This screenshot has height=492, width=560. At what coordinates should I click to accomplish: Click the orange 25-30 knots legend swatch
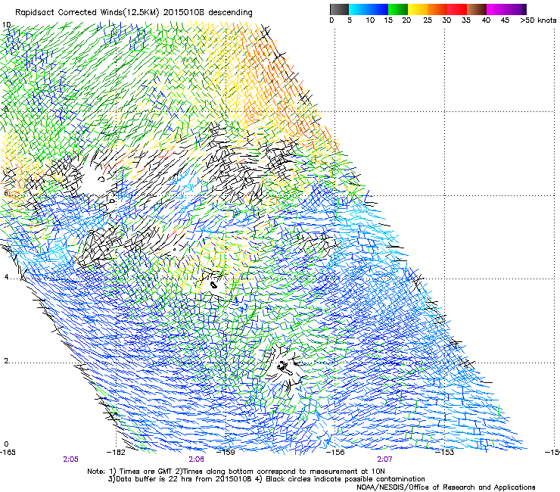point(437,9)
